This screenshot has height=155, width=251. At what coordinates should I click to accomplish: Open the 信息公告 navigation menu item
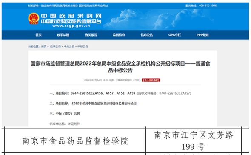(x=147, y=35)
